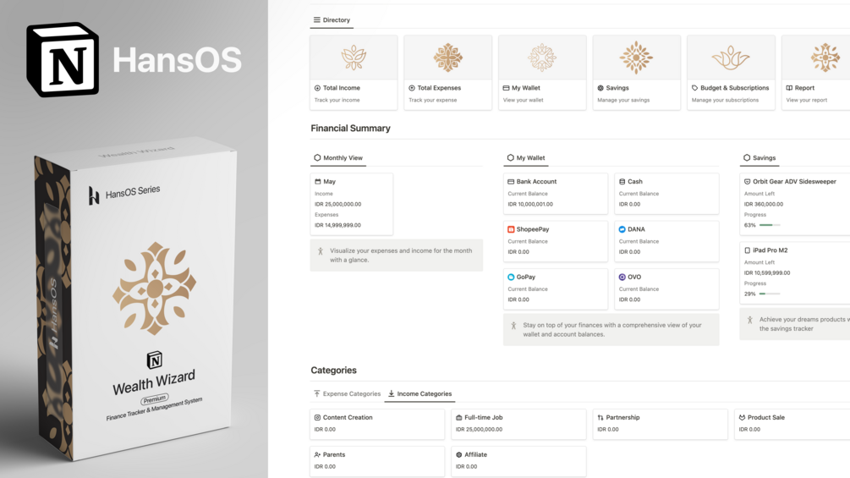Viewport: 850px width, 478px height.
Task: Click the GoPay wallet icon
Action: 511,277
